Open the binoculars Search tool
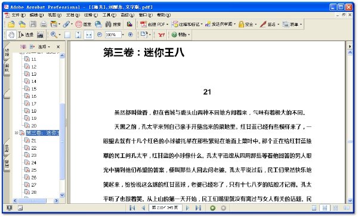358x217 pixels. (x=113, y=24)
